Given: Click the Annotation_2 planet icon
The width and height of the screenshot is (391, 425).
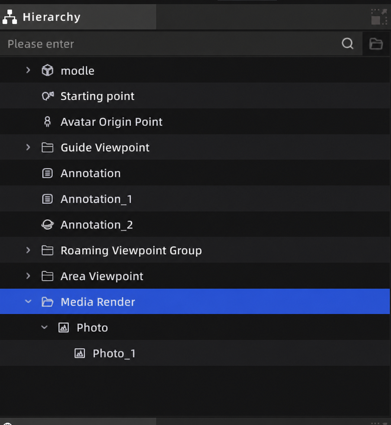Looking at the screenshot, I should click(47, 225).
